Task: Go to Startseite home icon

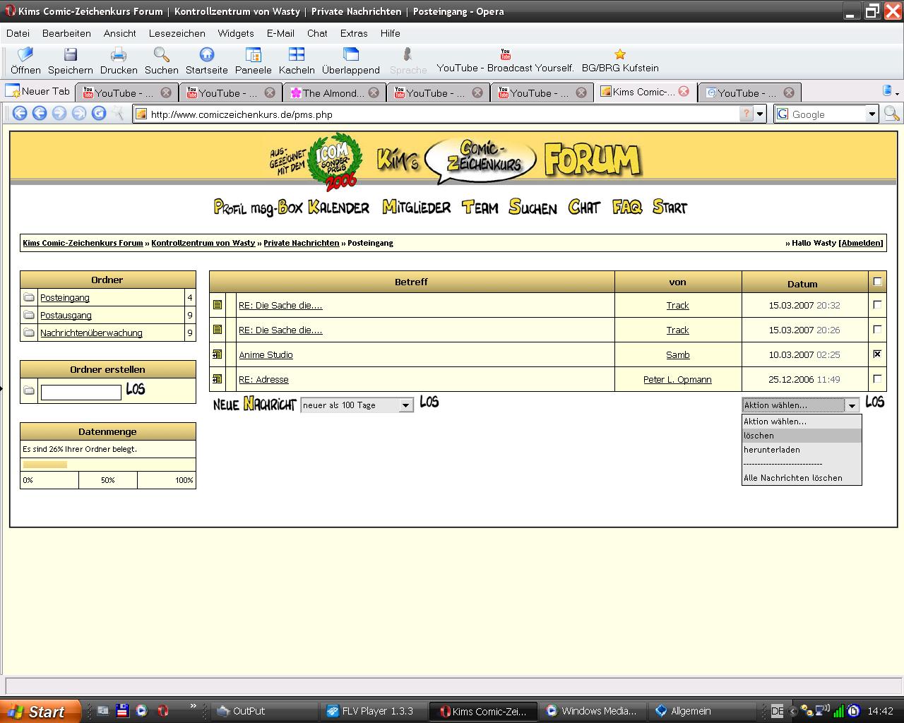Action: 206,54
